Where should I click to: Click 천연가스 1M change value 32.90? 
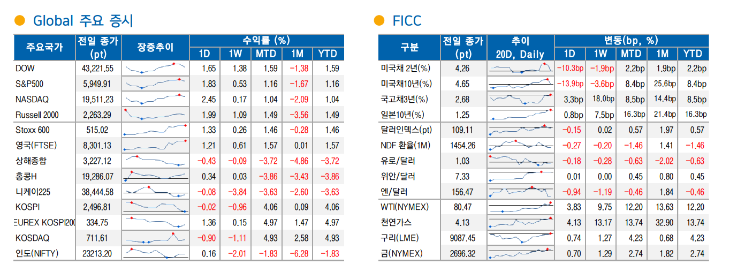point(662,223)
